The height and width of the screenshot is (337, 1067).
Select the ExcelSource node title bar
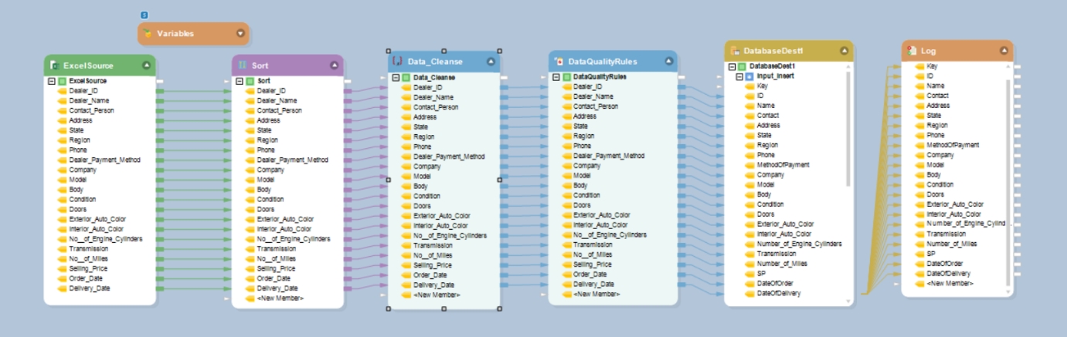(x=100, y=66)
